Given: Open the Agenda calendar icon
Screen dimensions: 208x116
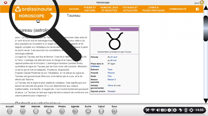Looking at the screenshot, I should click(75, 111).
